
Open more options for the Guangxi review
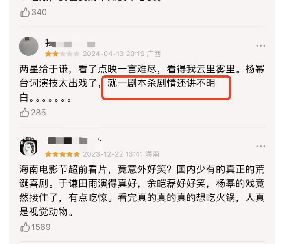(x=260, y=46)
